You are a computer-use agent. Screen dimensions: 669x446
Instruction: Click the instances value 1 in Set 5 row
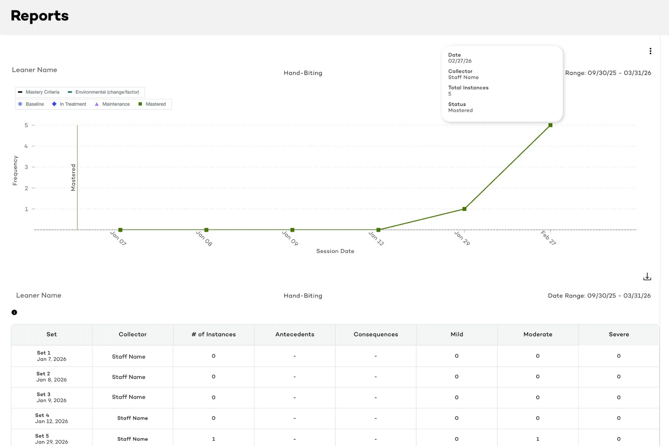coord(214,439)
